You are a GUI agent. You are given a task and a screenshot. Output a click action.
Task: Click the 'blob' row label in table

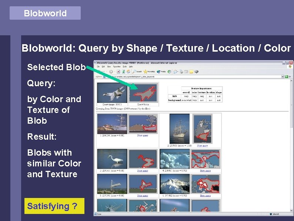click(x=174, y=96)
